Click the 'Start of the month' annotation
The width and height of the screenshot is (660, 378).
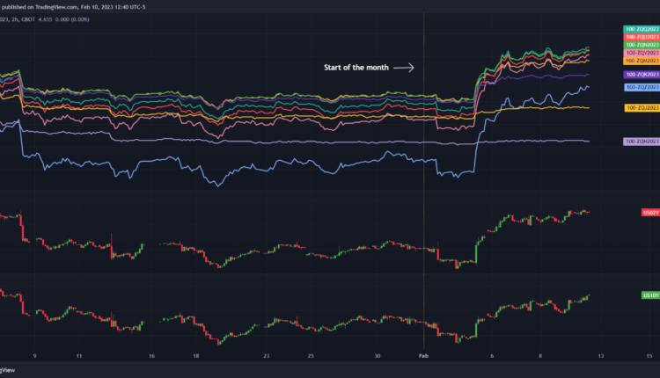coord(356,67)
